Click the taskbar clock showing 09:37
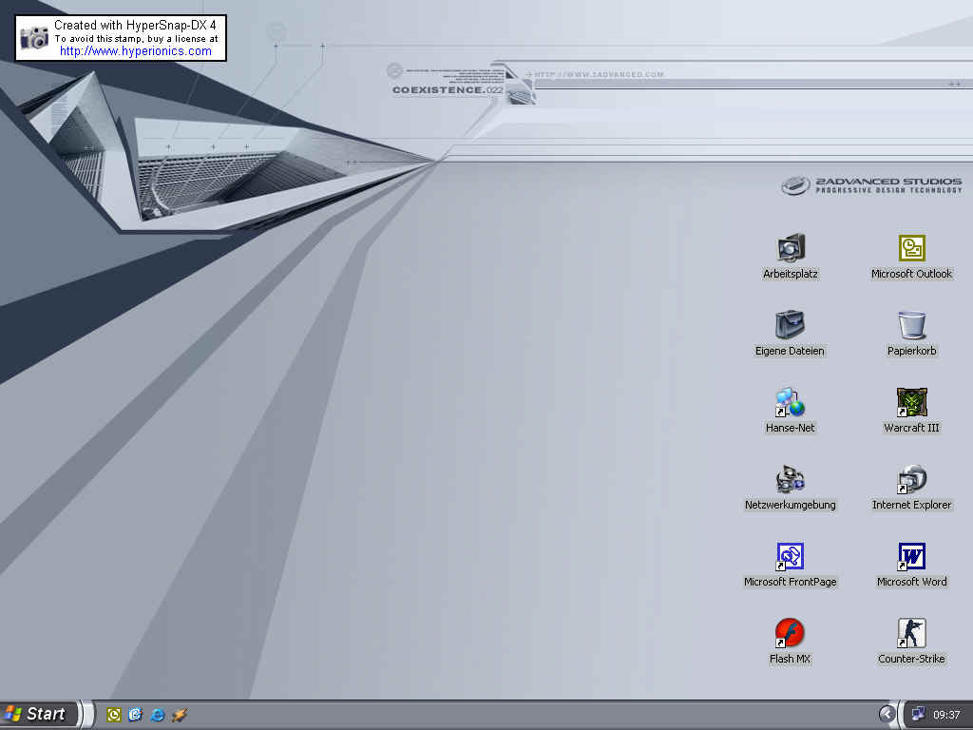Viewport: 973px width, 730px height. click(x=946, y=715)
